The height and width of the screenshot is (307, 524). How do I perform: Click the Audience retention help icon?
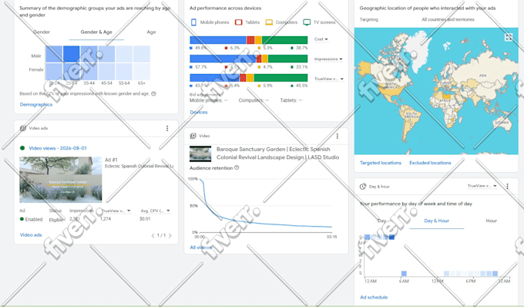point(237,167)
